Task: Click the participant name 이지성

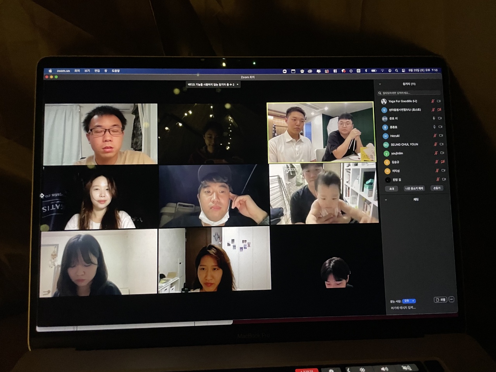Action: pyautogui.click(x=396, y=171)
